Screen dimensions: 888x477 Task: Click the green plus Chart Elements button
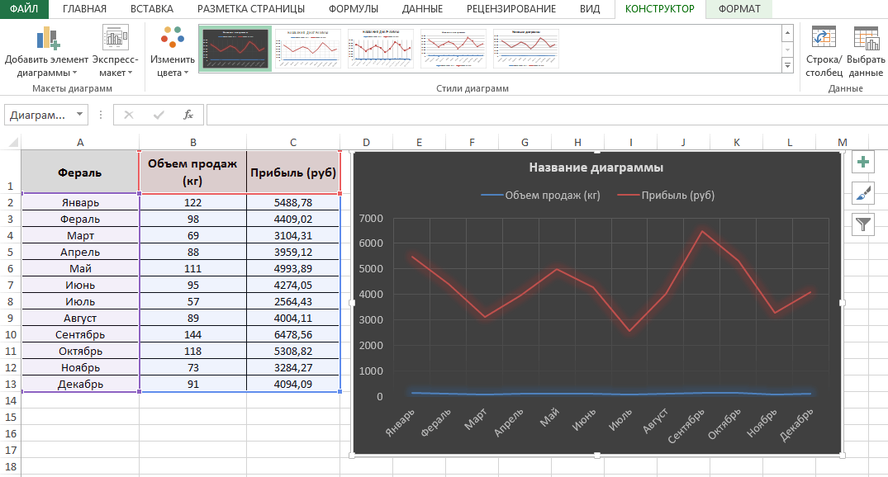[863, 163]
